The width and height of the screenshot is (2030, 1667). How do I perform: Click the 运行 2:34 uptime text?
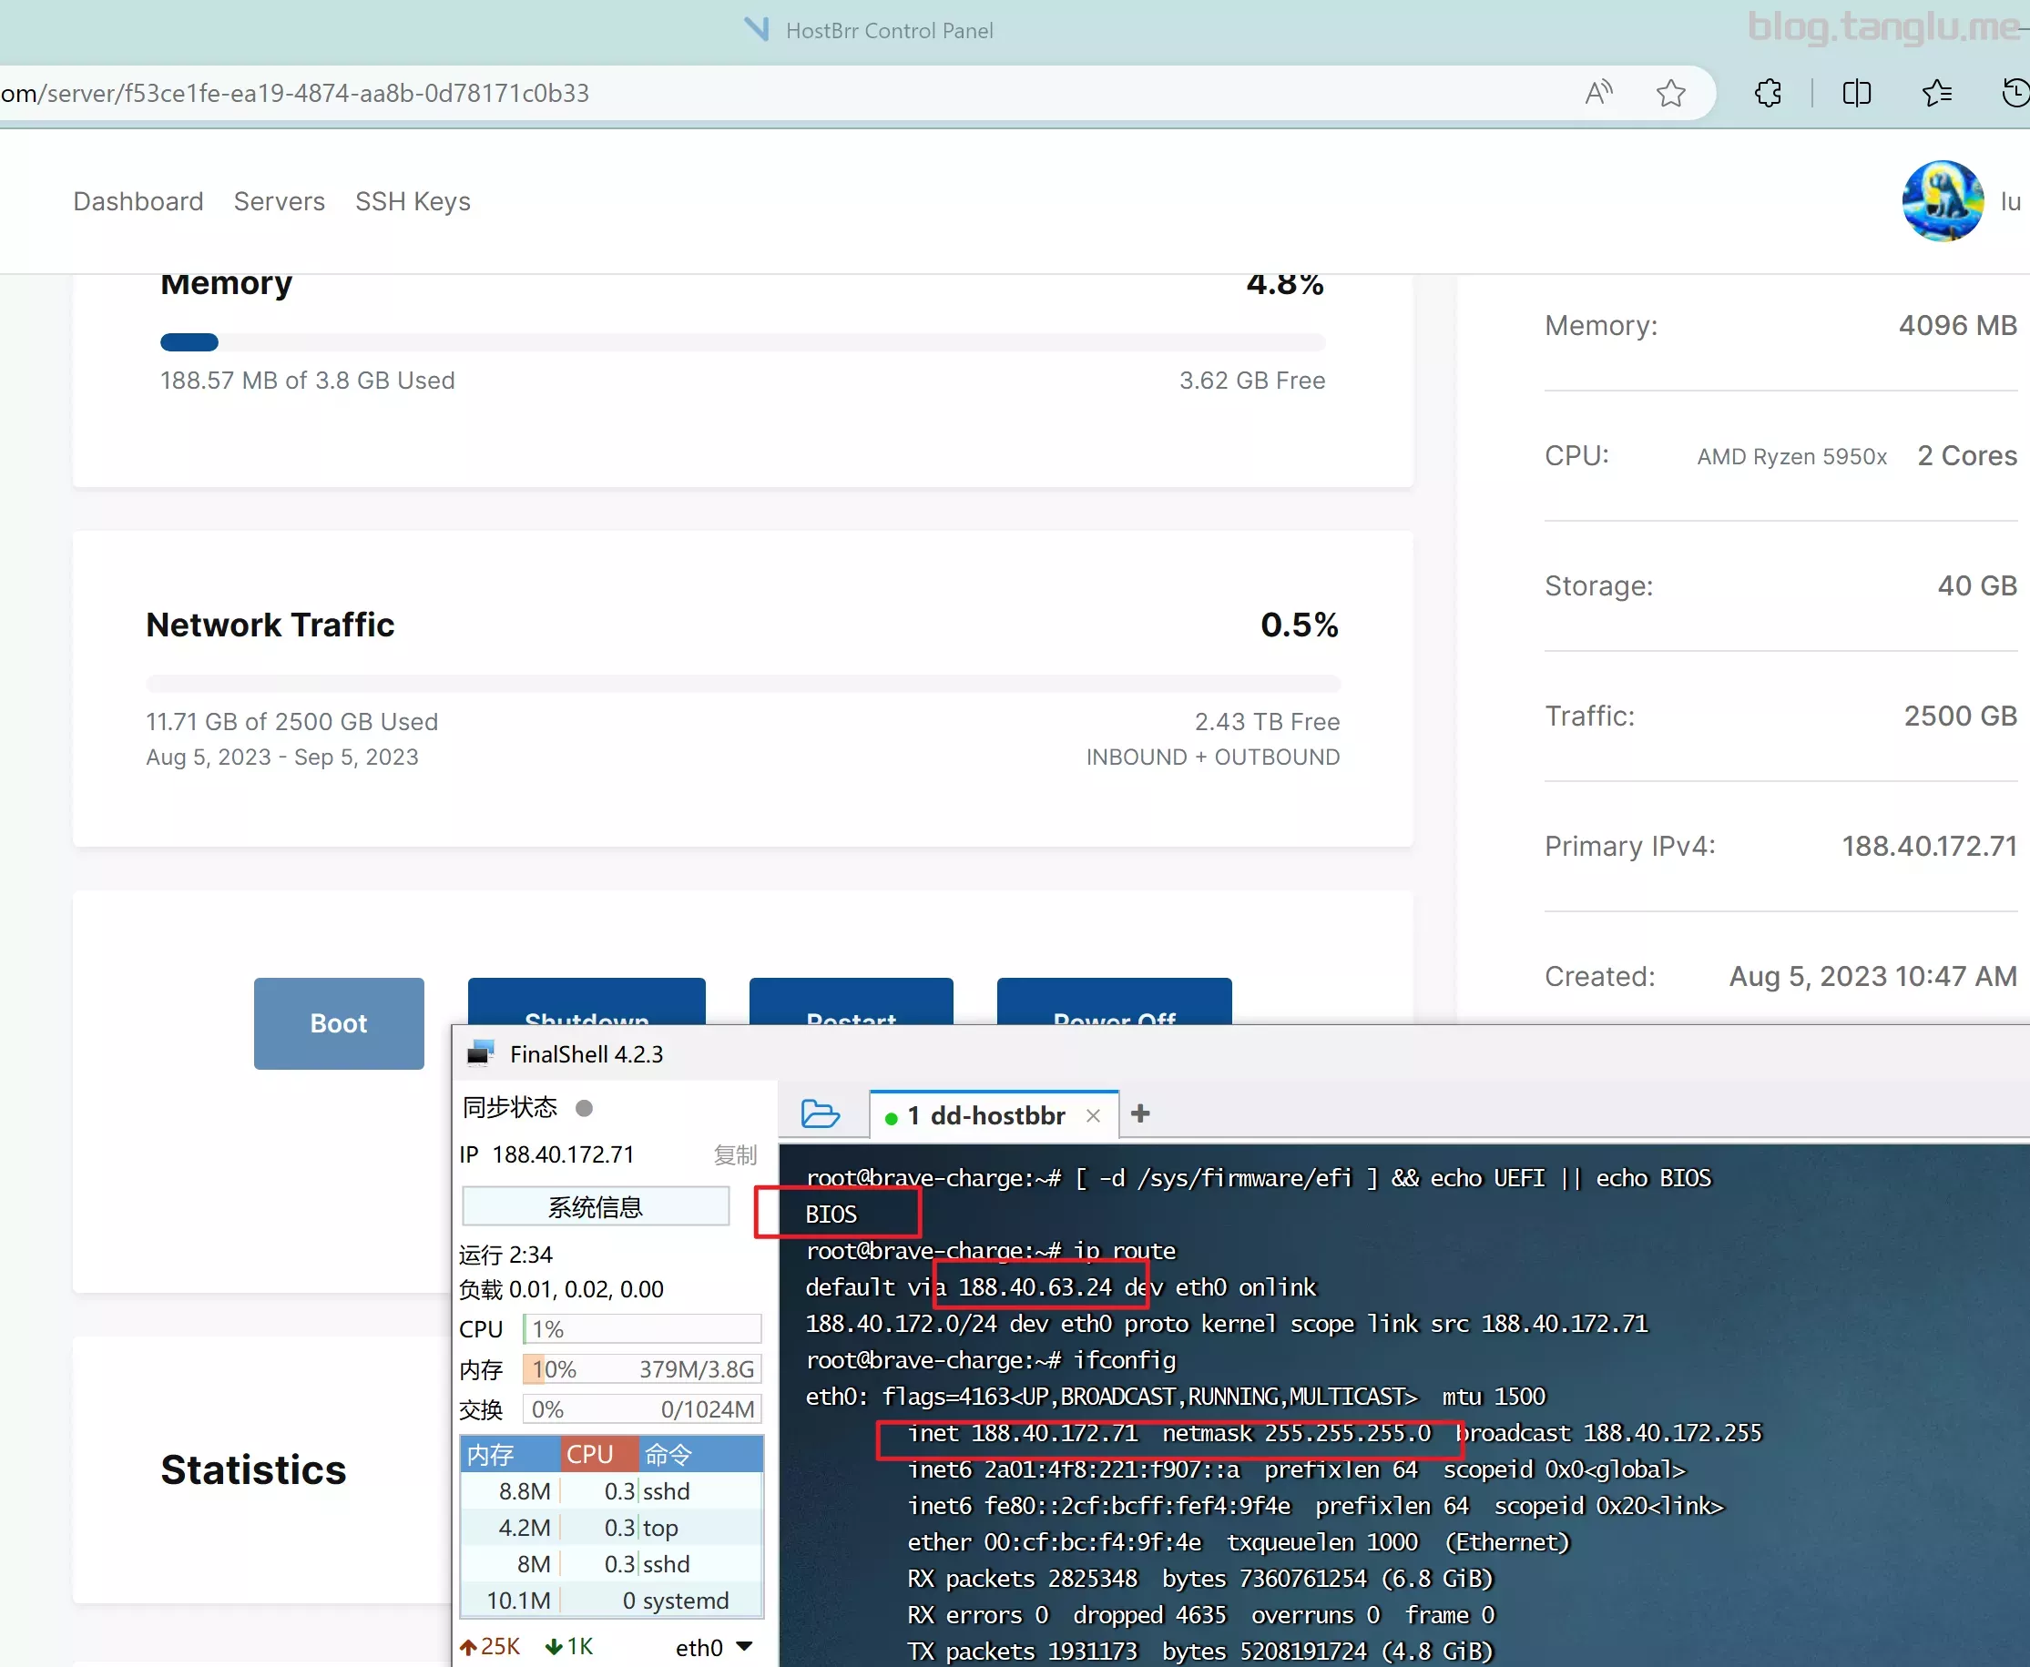click(x=505, y=1255)
